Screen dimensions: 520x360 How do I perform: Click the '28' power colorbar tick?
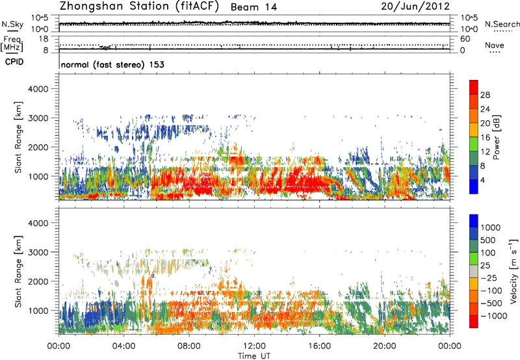[485, 95]
